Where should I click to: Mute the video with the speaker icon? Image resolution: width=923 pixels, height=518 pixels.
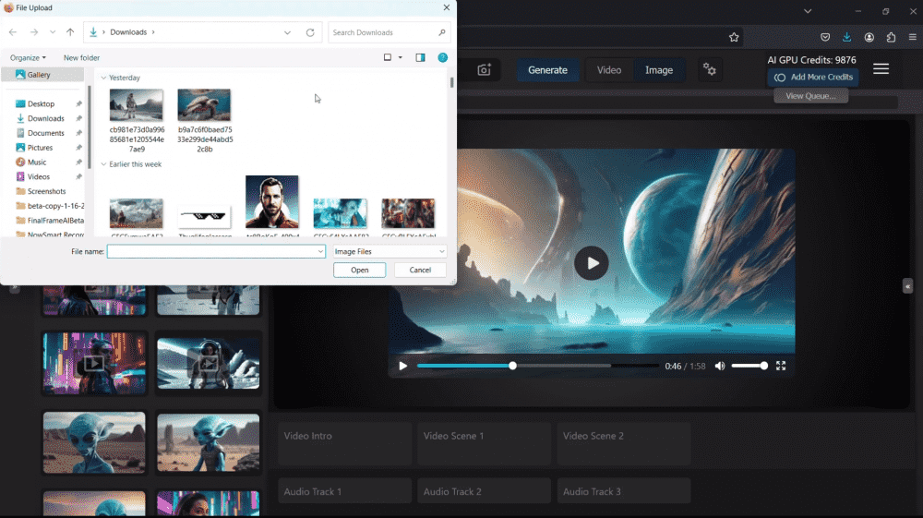click(x=720, y=367)
